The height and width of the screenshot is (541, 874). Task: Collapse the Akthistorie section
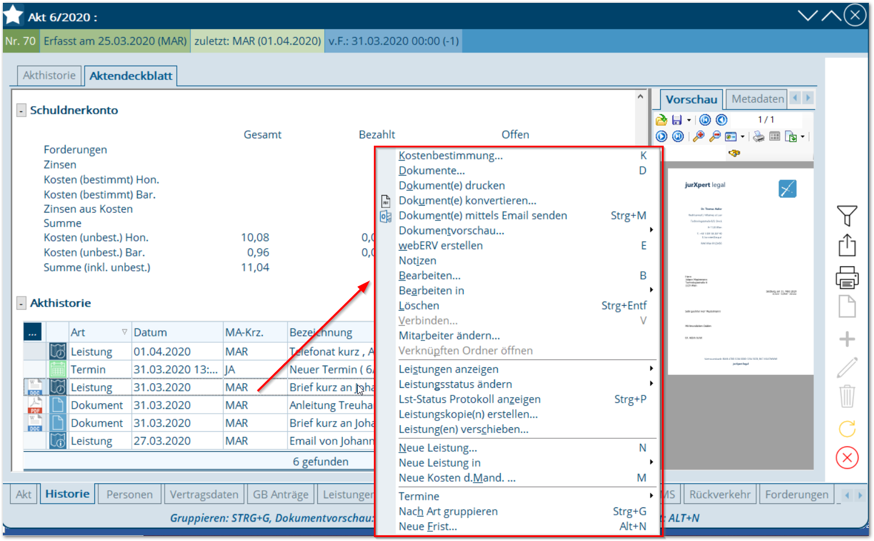21,303
